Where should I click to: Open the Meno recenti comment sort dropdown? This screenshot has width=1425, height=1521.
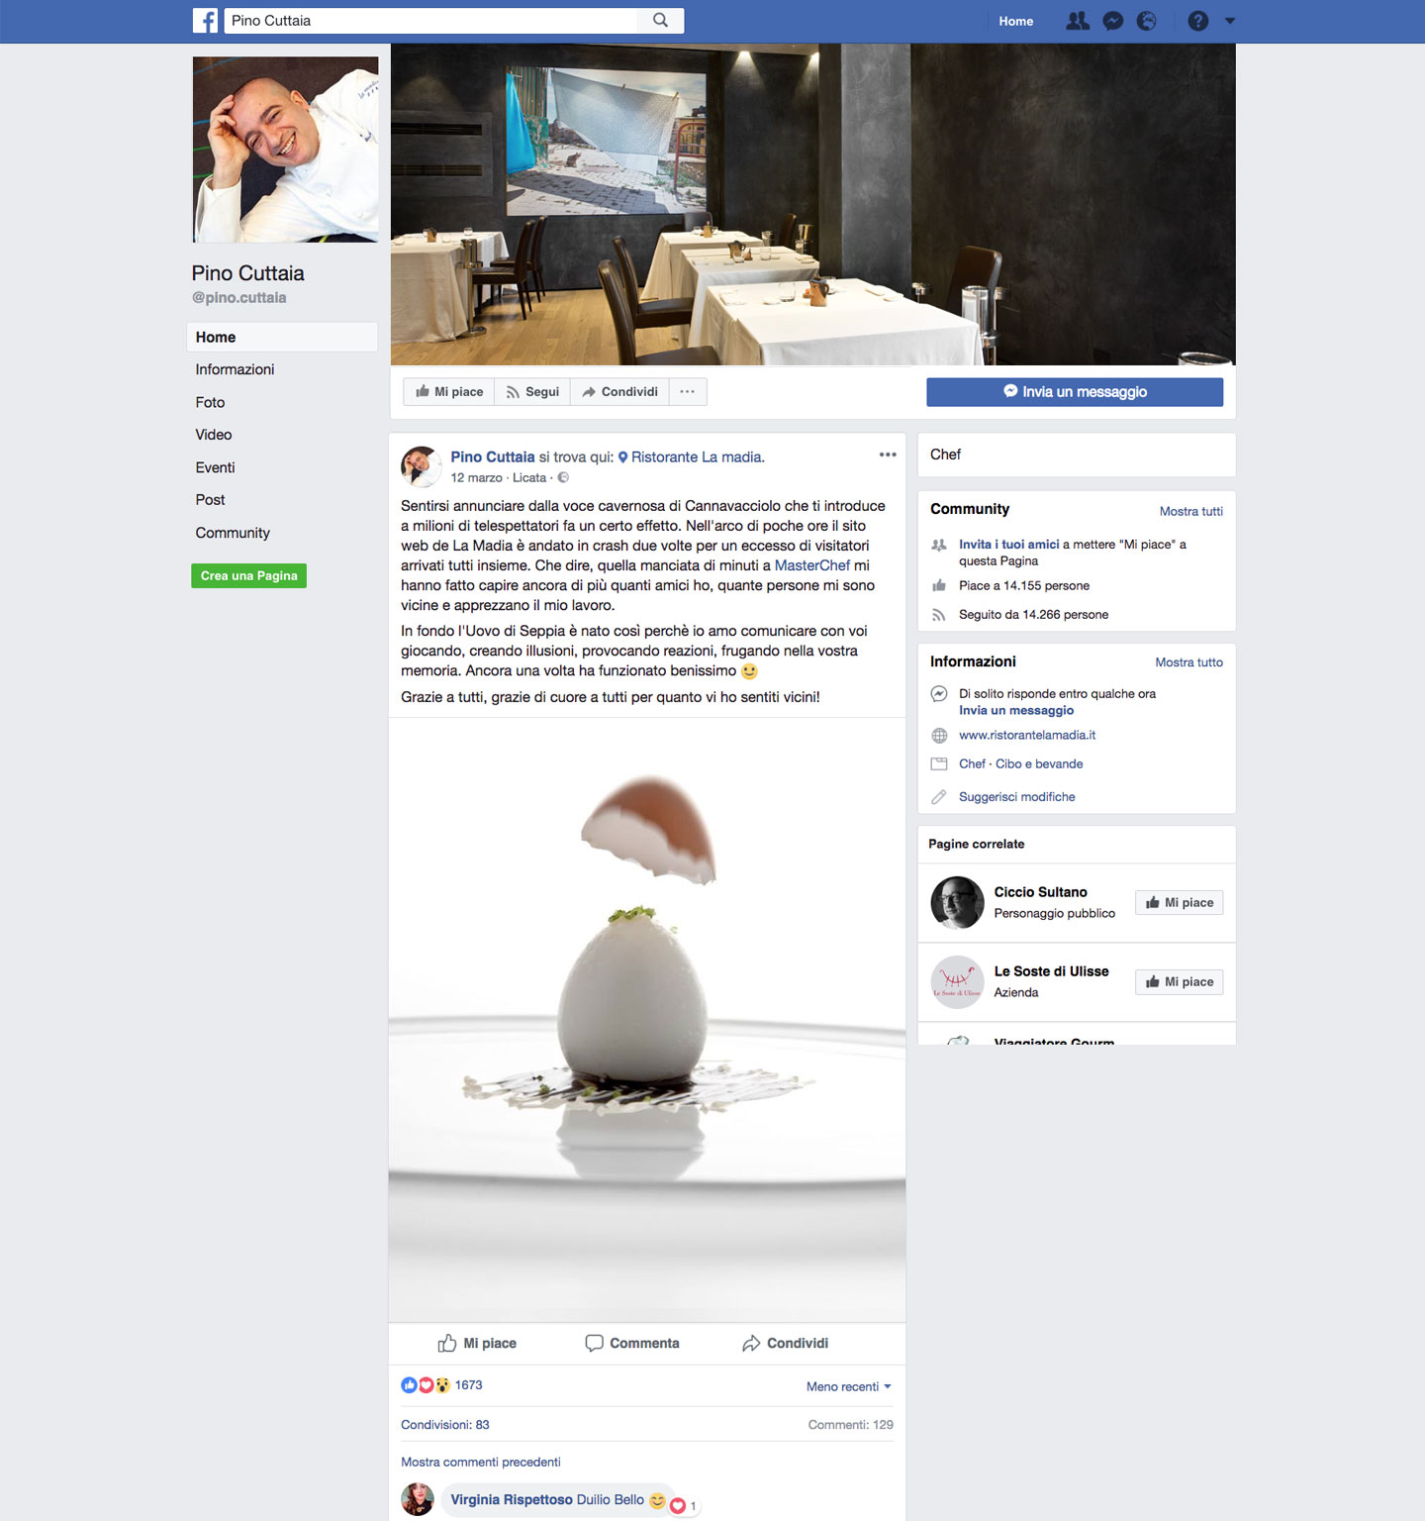(x=849, y=1386)
